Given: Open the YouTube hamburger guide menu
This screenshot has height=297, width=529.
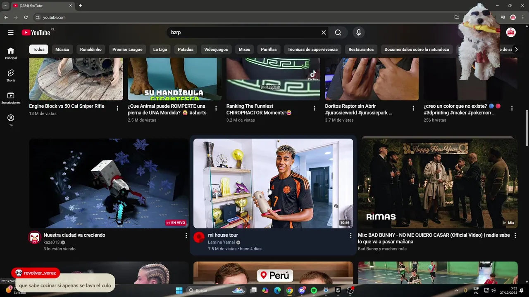Looking at the screenshot, I should 11,33.
